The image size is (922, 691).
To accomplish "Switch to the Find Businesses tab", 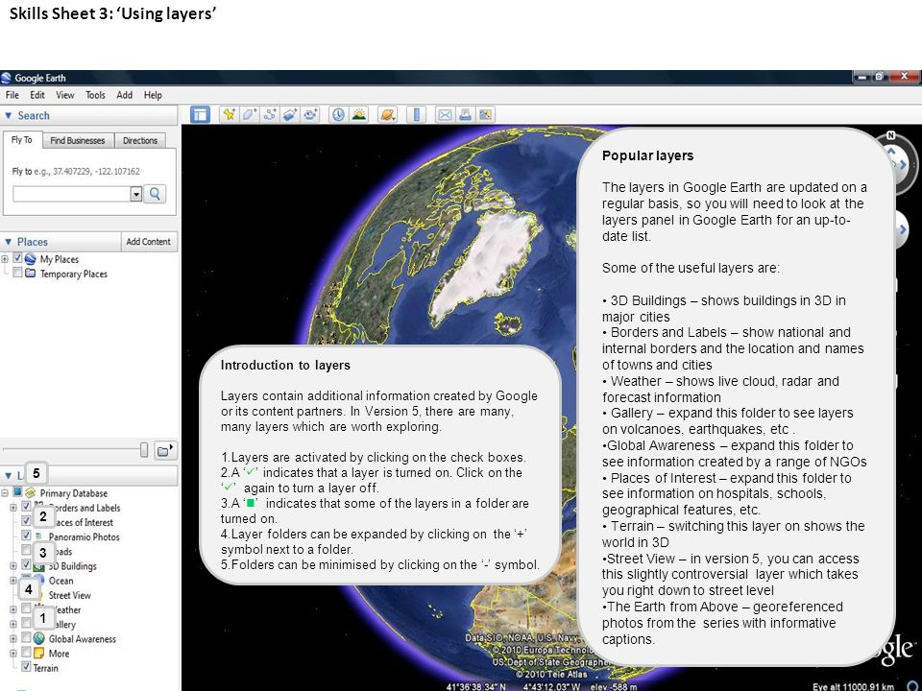I will coord(78,140).
